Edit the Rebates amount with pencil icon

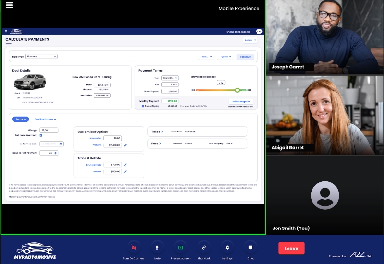125,171
